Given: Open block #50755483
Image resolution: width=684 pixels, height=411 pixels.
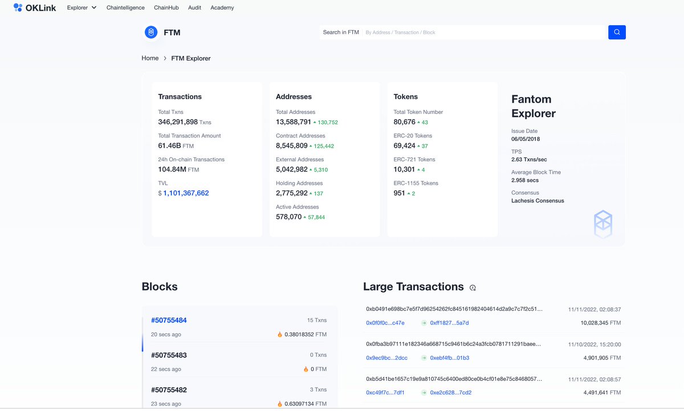Looking at the screenshot, I should pyautogui.click(x=169, y=355).
